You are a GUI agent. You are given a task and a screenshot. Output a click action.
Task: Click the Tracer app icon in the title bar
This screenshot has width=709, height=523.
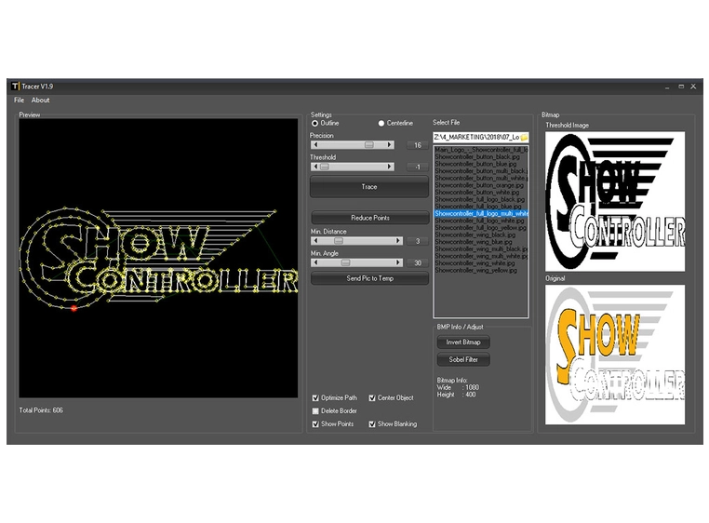pyautogui.click(x=16, y=86)
